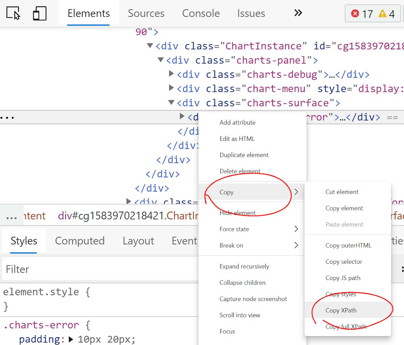This screenshot has height=345, width=404.
Task: Select the Computed pane tab
Action: 80,241
